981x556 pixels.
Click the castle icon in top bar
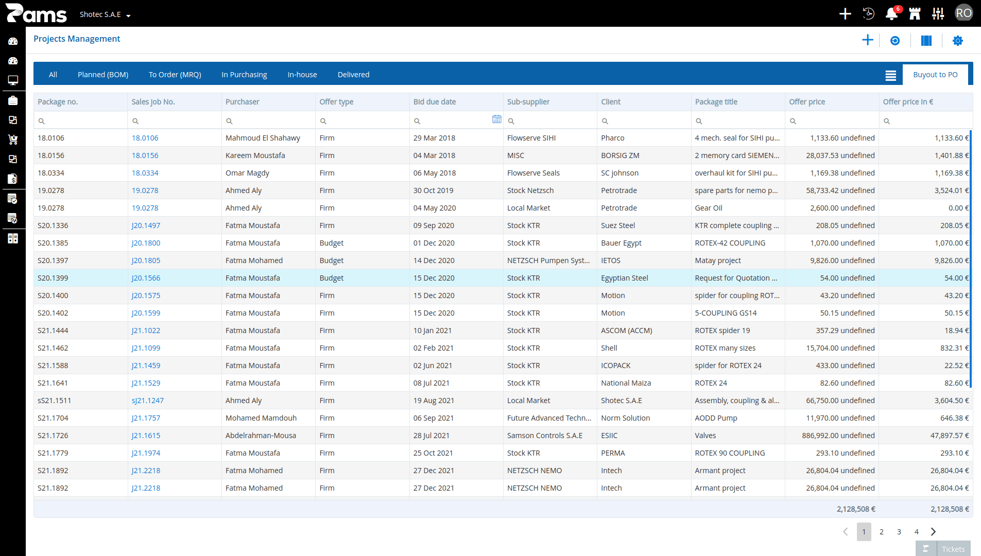[x=915, y=14]
